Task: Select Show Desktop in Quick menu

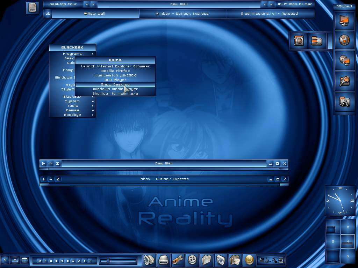Action: [x=115, y=84]
